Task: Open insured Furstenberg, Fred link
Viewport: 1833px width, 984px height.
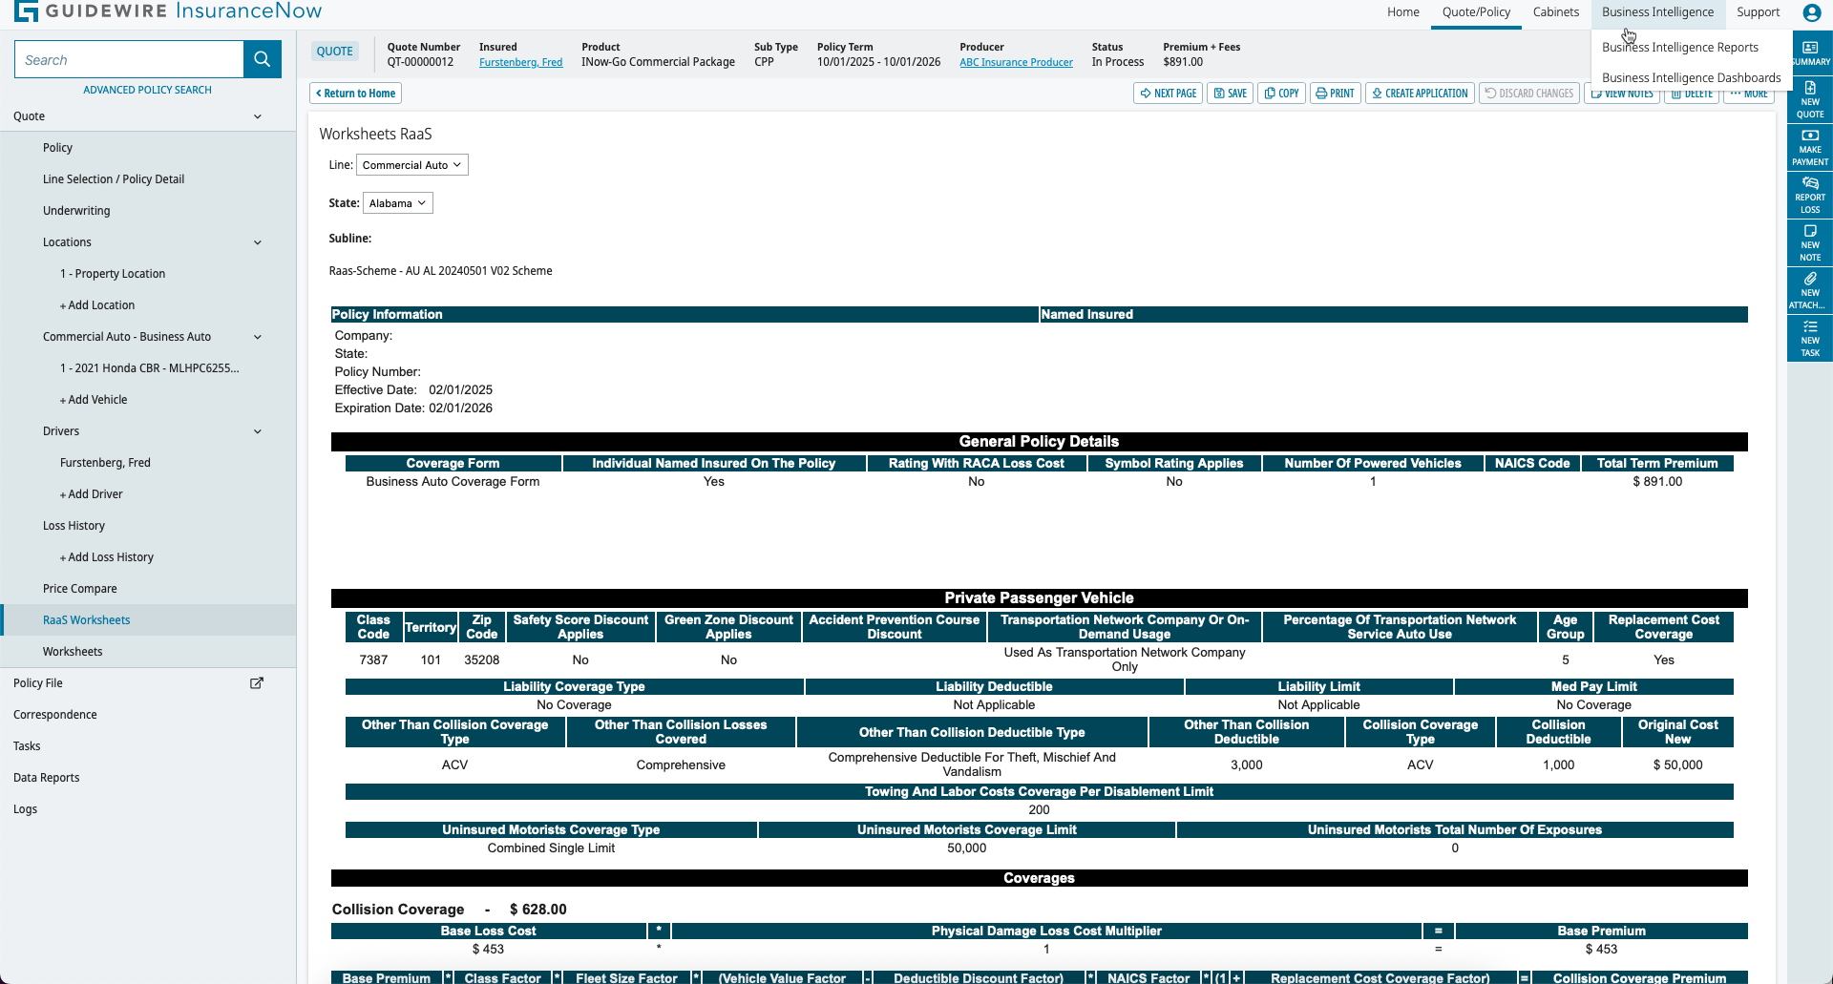Action: point(519,62)
